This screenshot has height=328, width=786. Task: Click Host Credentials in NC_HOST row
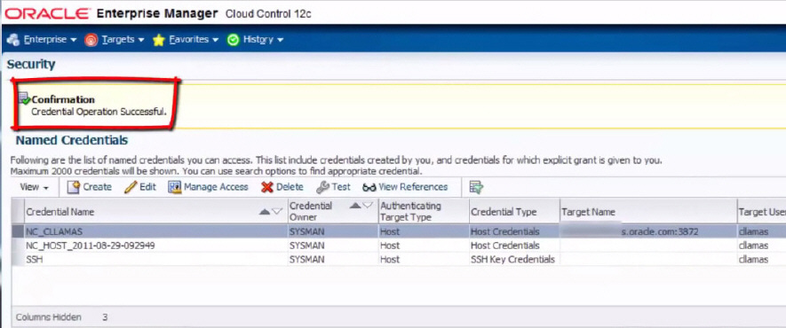pyautogui.click(x=504, y=246)
